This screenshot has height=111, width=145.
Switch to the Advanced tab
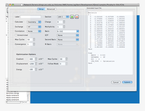pyautogui.click(x=51, y=9)
